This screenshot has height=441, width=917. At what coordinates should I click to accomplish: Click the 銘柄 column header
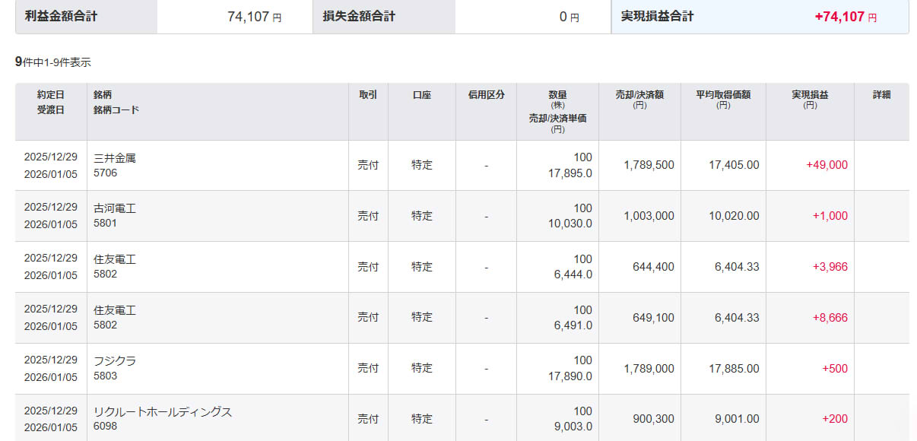click(x=103, y=95)
